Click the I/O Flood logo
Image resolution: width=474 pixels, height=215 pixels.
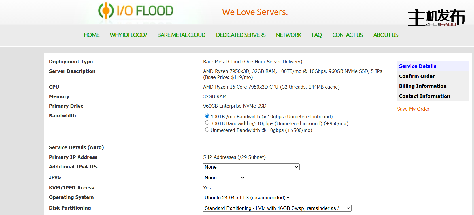pyautogui.click(x=136, y=11)
